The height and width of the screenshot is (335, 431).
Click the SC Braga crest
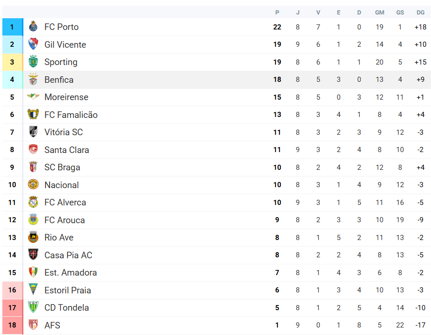click(x=33, y=167)
